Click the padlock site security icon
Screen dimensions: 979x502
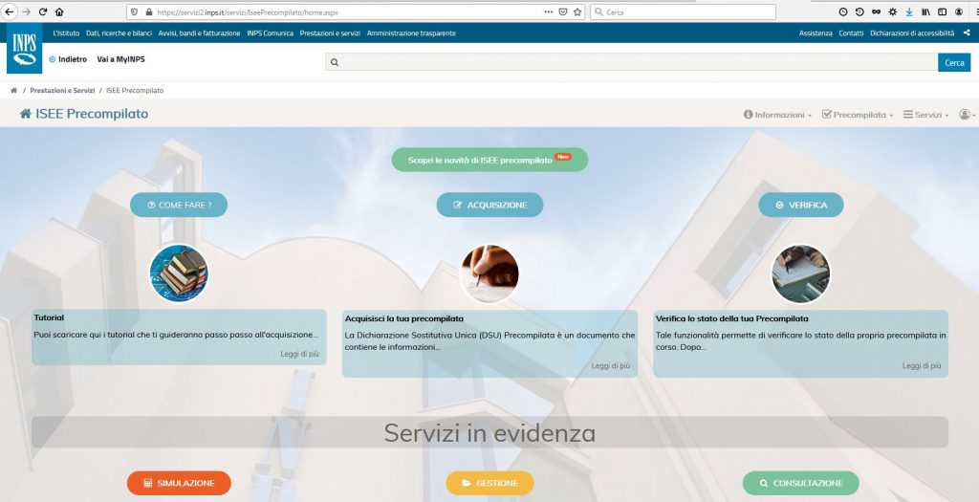148,11
